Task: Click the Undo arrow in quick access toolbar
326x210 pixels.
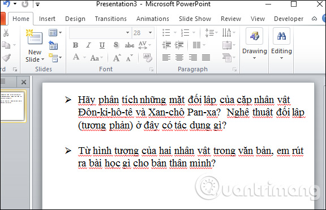Action: 6,3
